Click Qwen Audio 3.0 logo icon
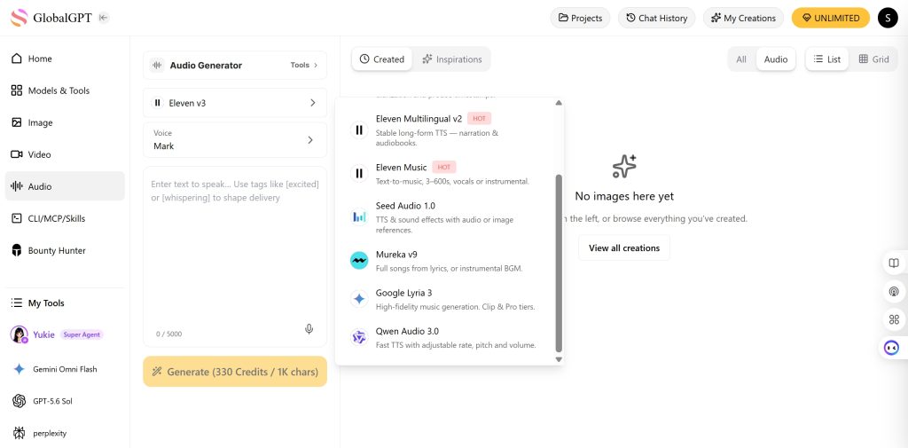 click(x=359, y=337)
